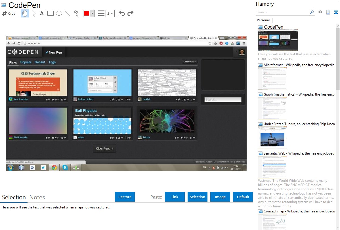340x230 pixels.
Task: Click the Paste Default button
Action: coord(243,197)
